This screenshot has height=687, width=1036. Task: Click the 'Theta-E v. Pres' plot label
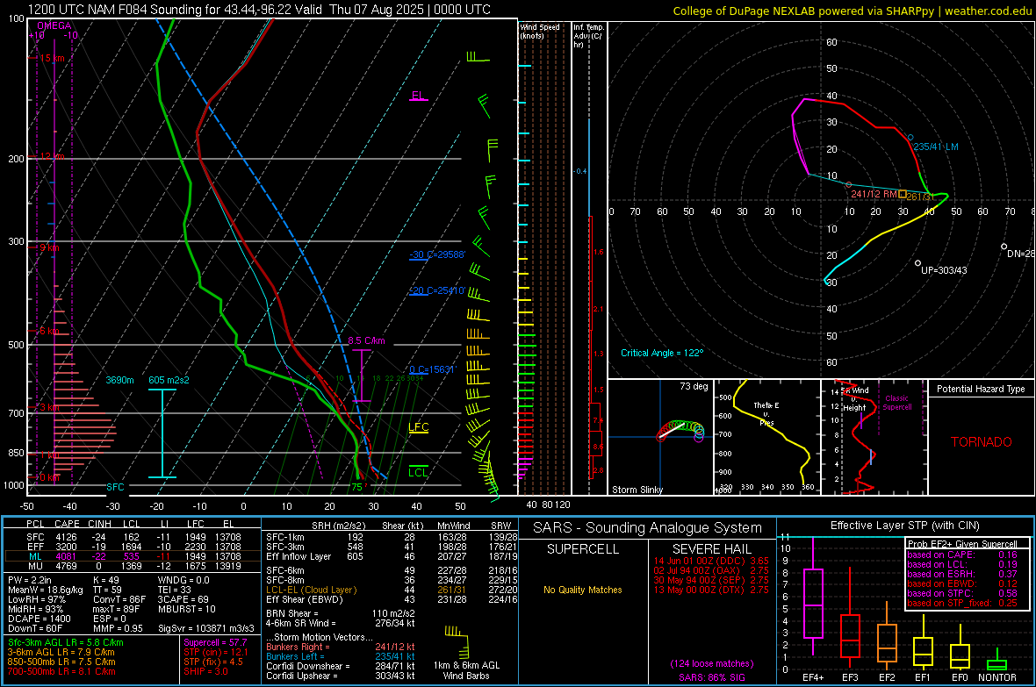click(x=766, y=413)
